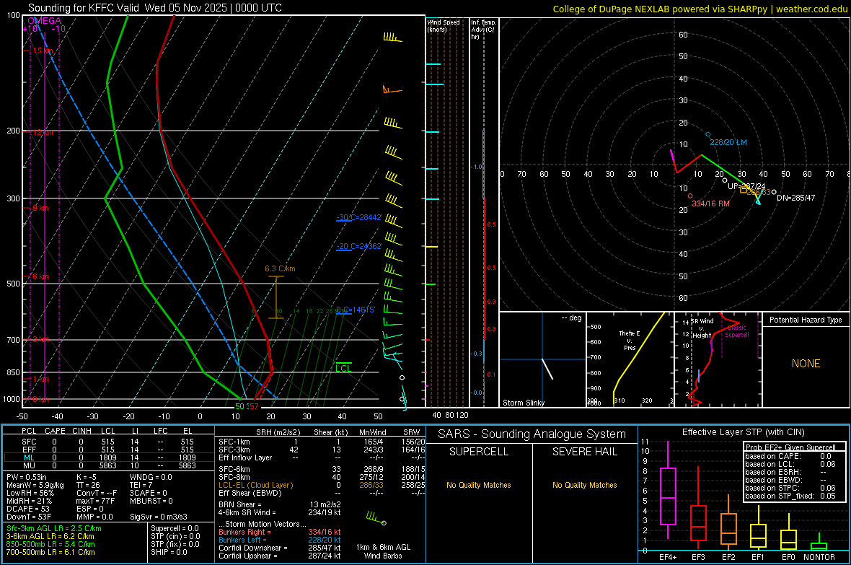Select the MU parcel row
This screenshot has width=851, height=565.
point(109,465)
